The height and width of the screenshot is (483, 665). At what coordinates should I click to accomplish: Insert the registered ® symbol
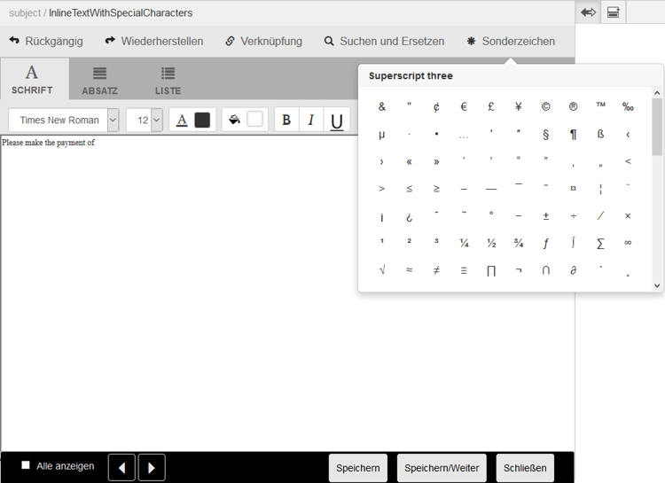click(x=573, y=107)
